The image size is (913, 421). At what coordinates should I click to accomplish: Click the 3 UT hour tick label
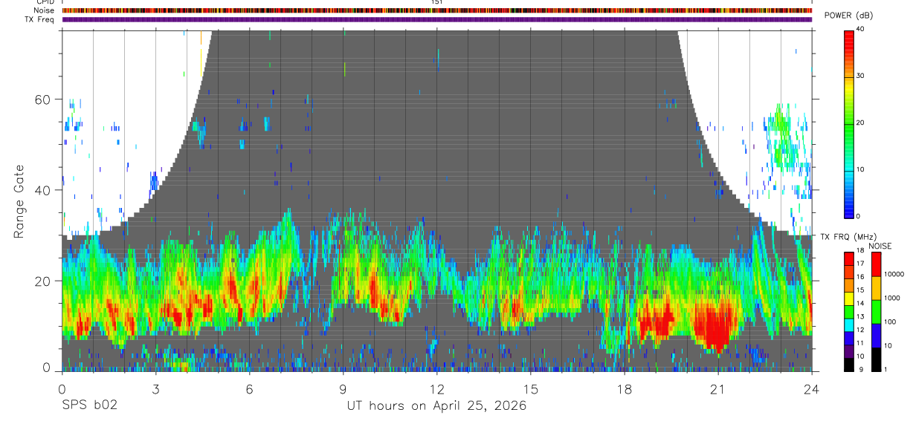155,389
